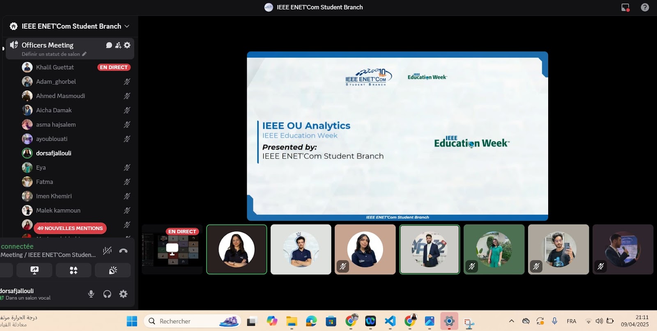Open the green-bordered man in suit tile
657x331 pixels.
coord(430,249)
